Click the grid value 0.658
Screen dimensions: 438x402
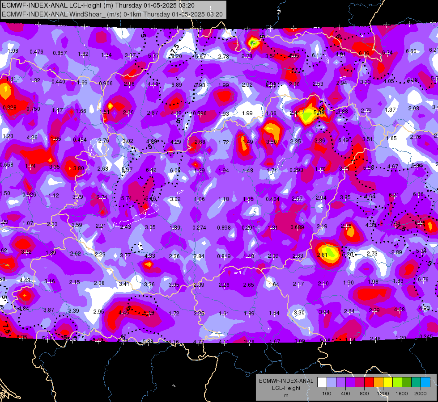[7, 164]
